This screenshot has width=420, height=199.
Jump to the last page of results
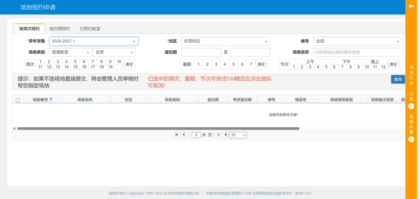[x=226, y=135]
